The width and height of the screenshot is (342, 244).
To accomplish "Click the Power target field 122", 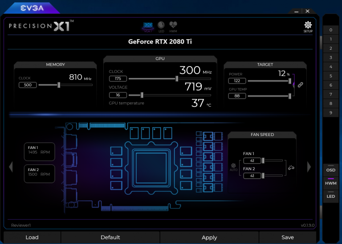I will [237, 81].
